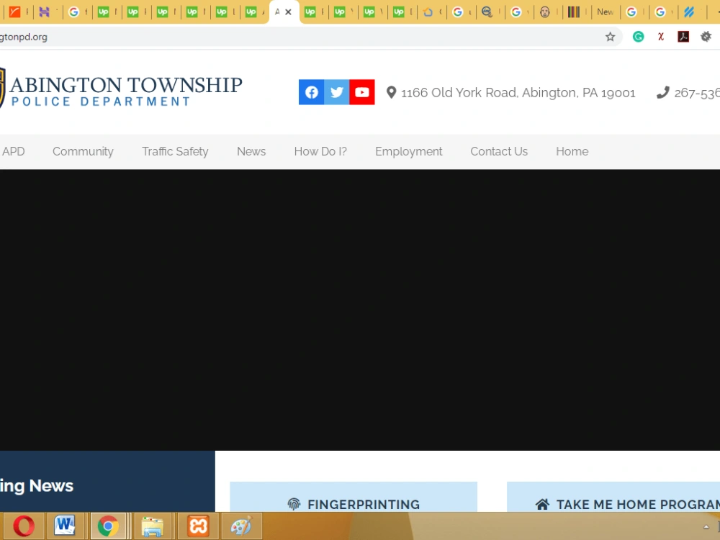Click the 267-536 phone number
The image size is (720, 540).
coord(697,93)
